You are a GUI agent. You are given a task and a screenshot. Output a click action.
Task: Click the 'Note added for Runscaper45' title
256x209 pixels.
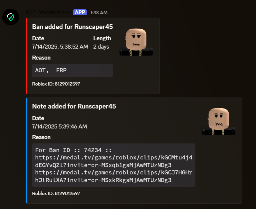pyautogui.click(x=74, y=106)
